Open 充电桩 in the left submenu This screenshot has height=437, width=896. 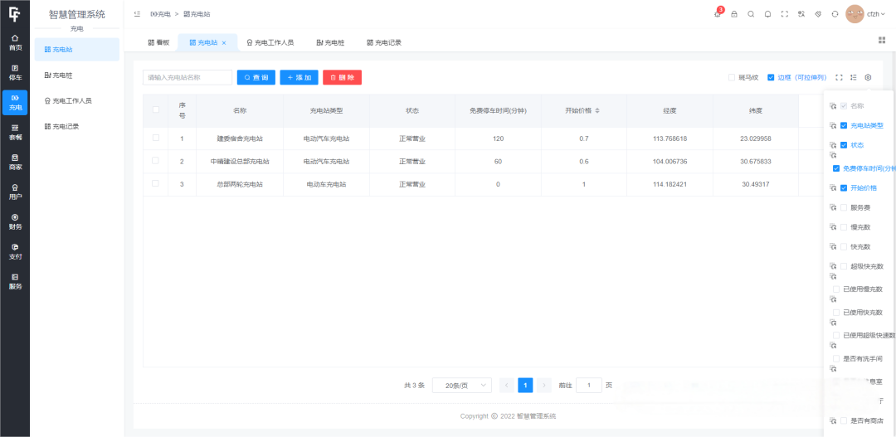click(x=77, y=75)
